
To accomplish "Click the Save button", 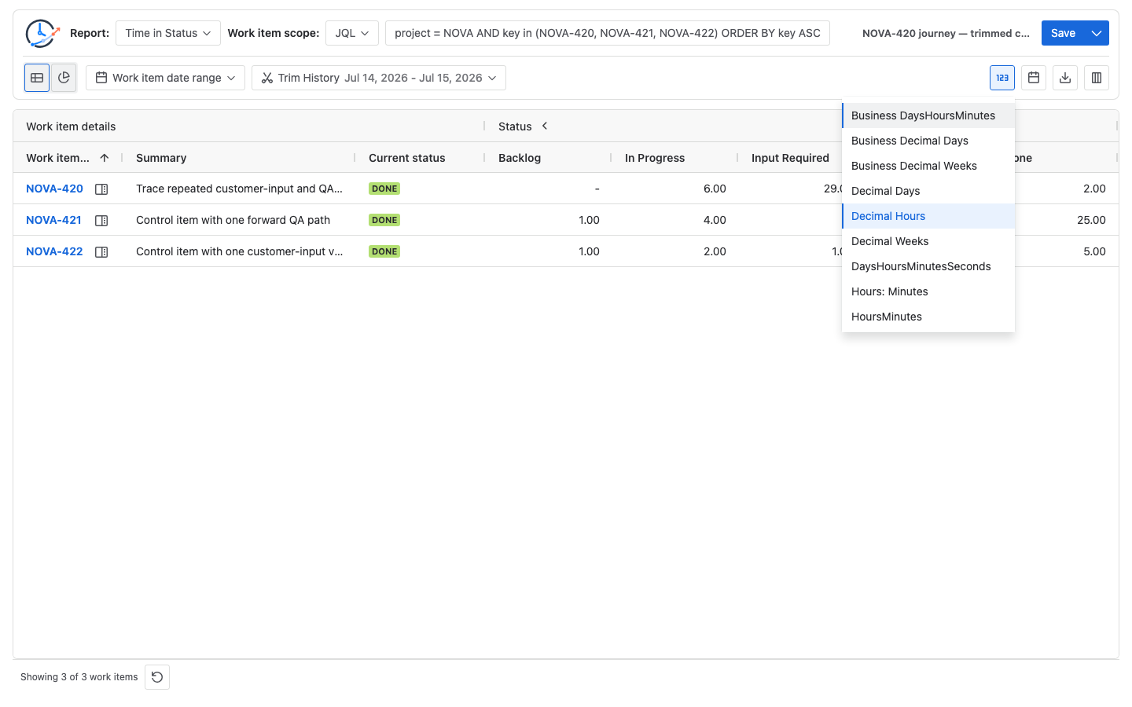I will (x=1063, y=33).
